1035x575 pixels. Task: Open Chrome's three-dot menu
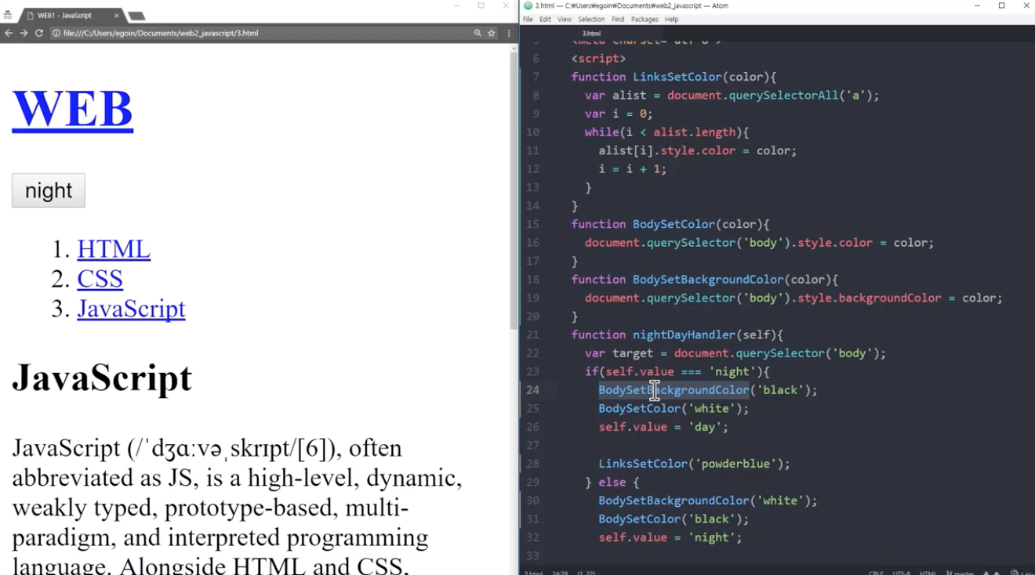[x=509, y=33]
